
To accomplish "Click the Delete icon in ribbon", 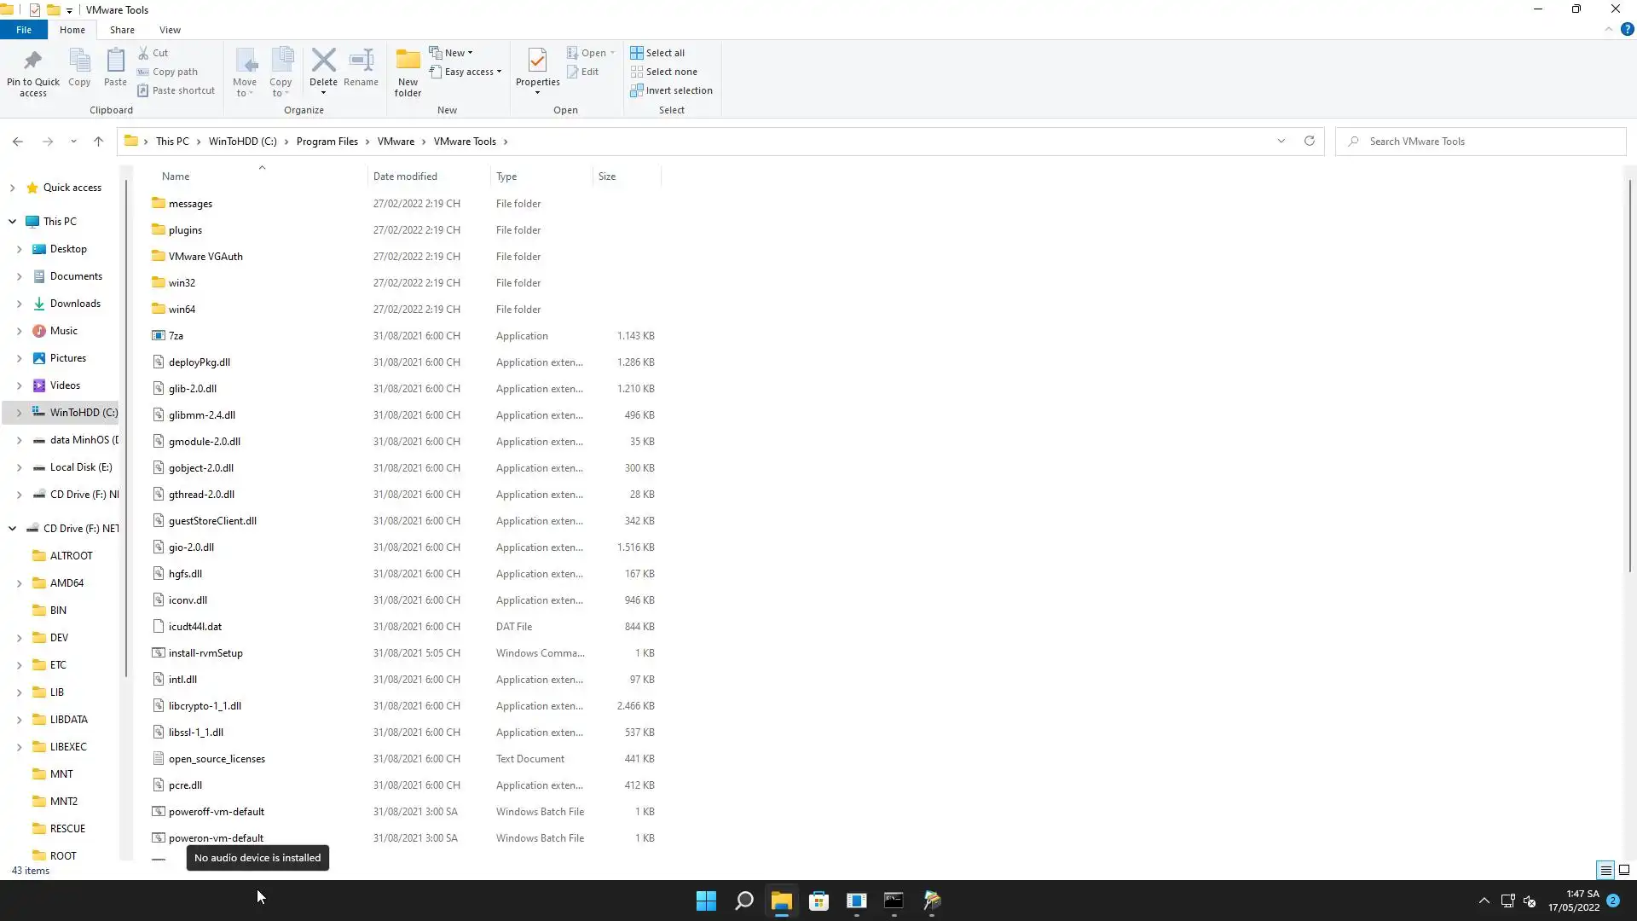I will pos(323,61).
